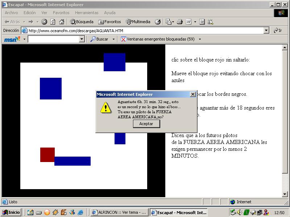Open the Herramientas menu

tap(87, 13)
